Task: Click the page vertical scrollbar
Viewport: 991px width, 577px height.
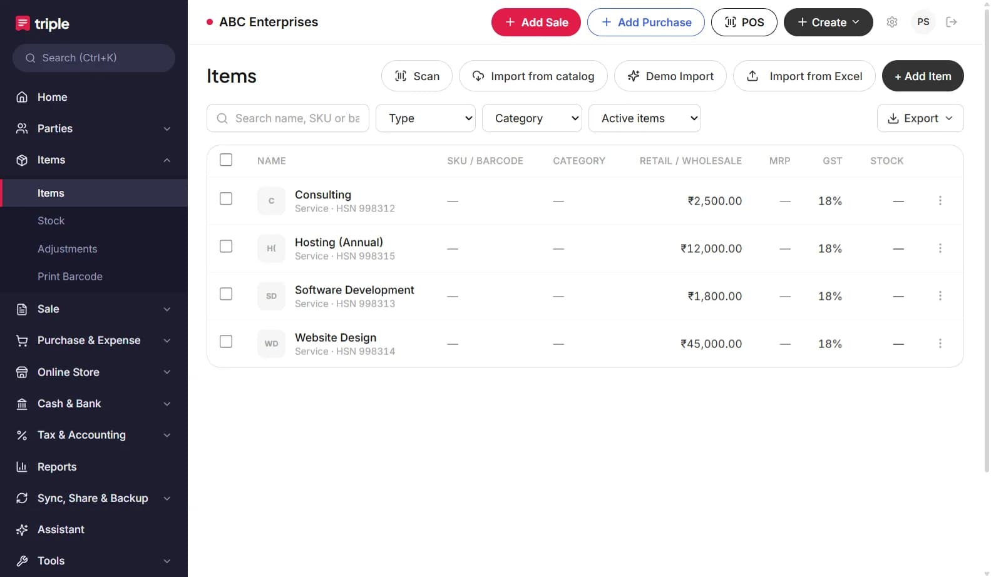Action: [987, 241]
